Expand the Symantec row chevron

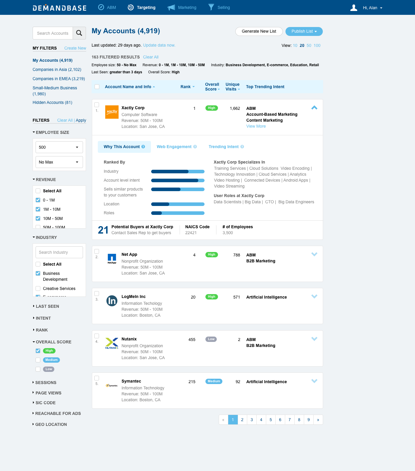[315, 381]
